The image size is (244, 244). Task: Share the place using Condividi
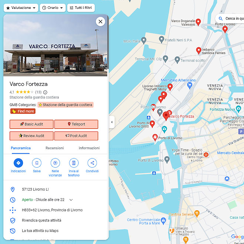coord(92,163)
